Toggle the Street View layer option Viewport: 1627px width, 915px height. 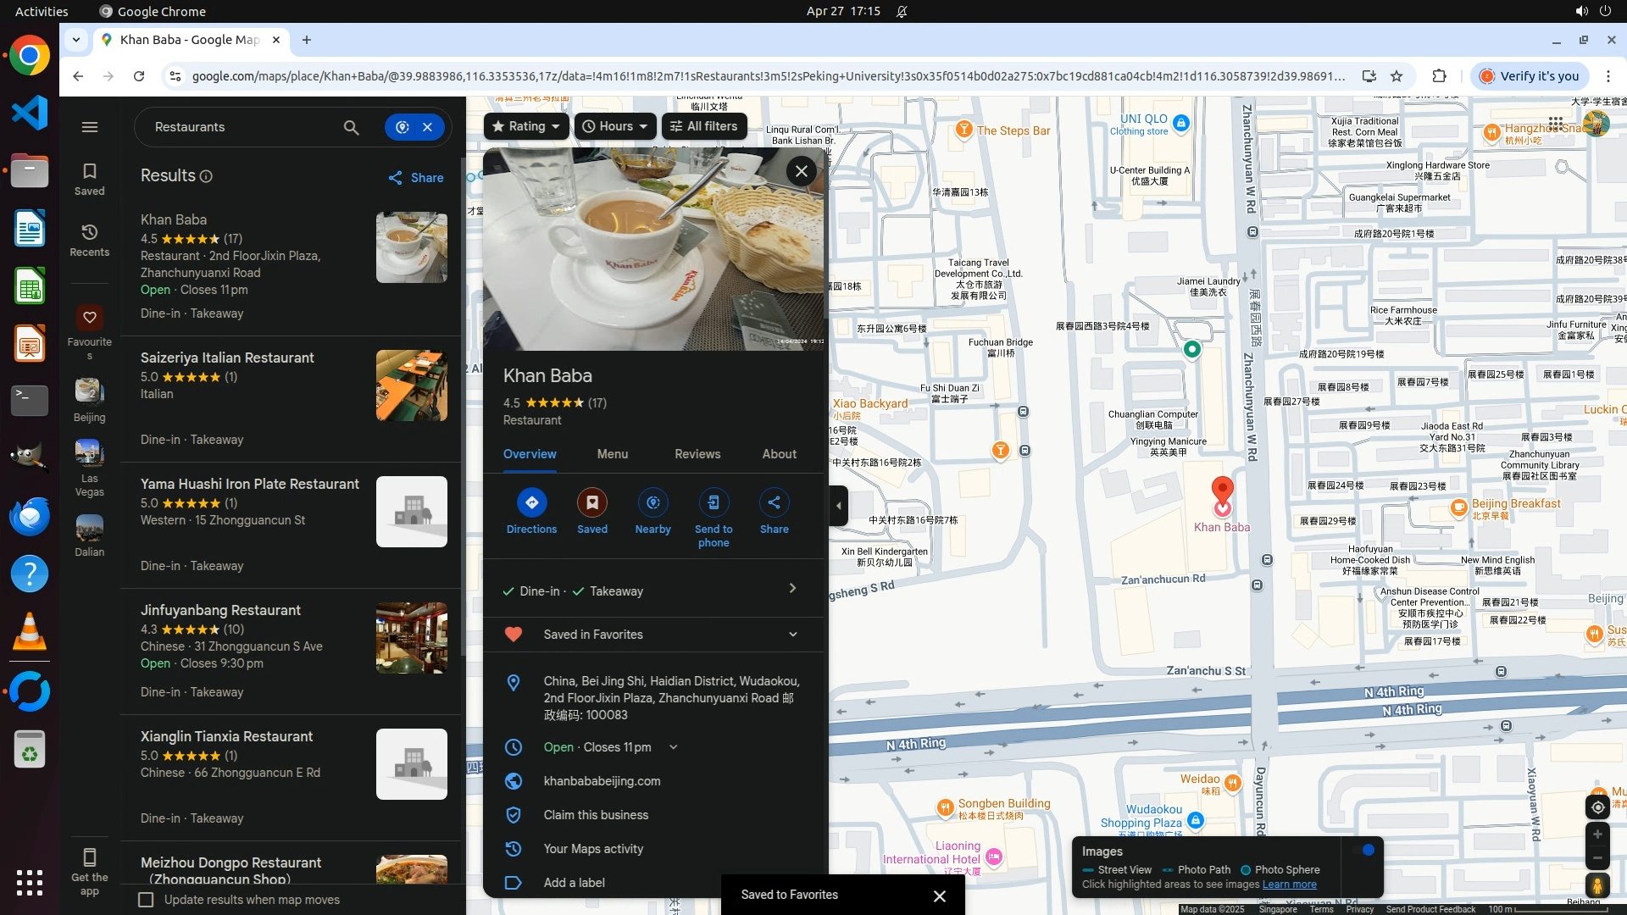(1117, 870)
